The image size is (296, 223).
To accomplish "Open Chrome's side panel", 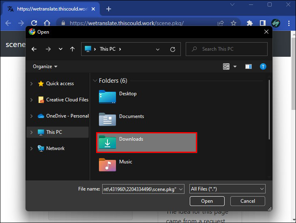I will (262, 23).
